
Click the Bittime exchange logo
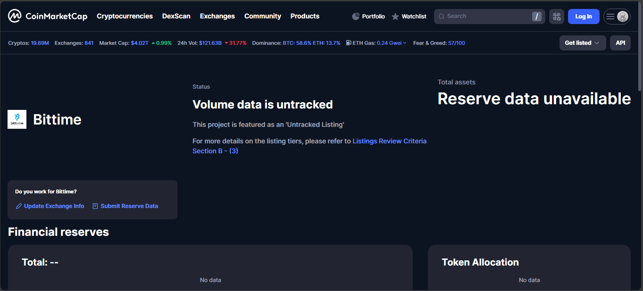click(17, 119)
